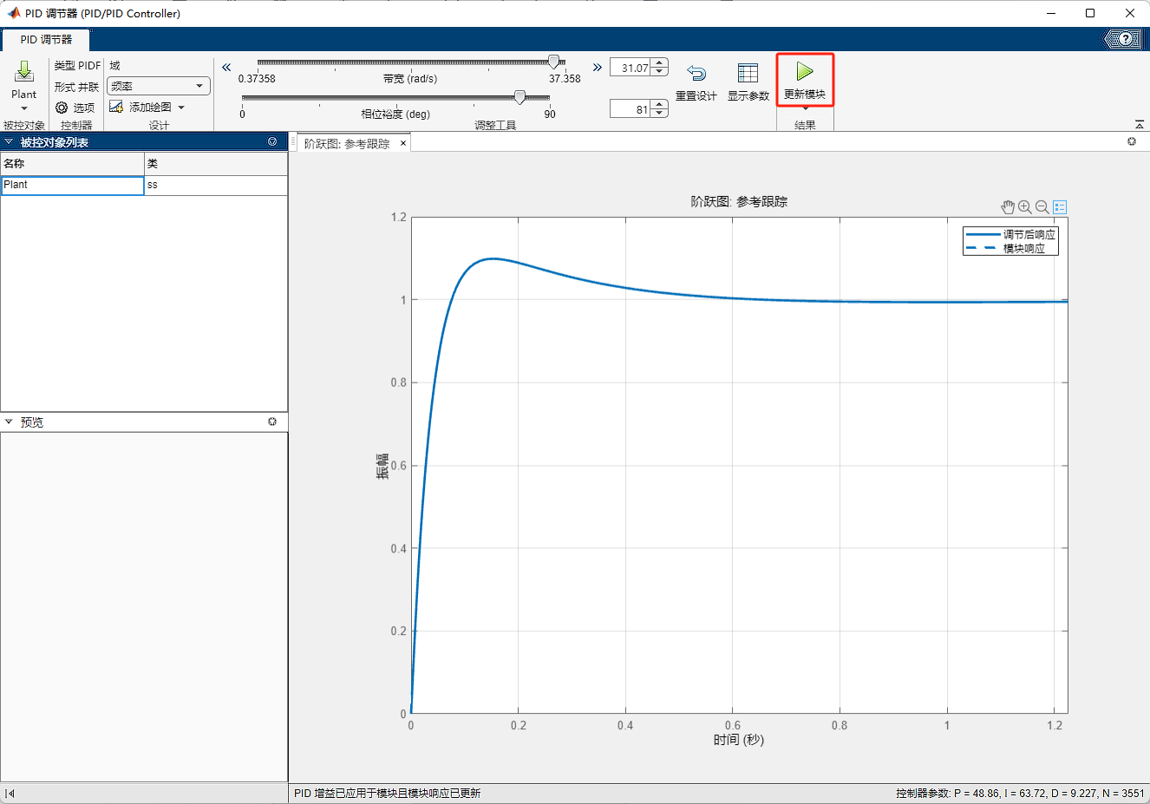The width and height of the screenshot is (1150, 804).
Task: Open the 显示参数 table icon
Action: [748, 73]
